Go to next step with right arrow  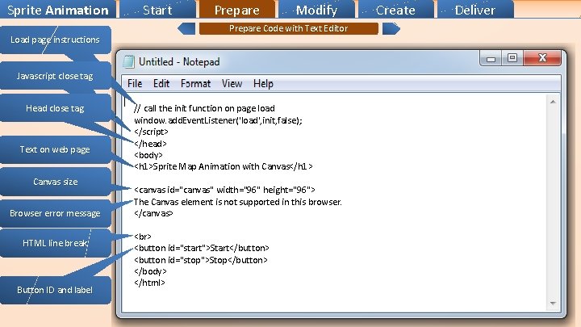click(x=391, y=28)
